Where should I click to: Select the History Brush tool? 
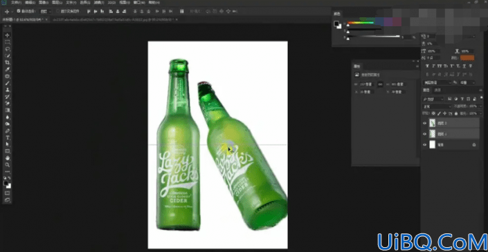point(8,97)
